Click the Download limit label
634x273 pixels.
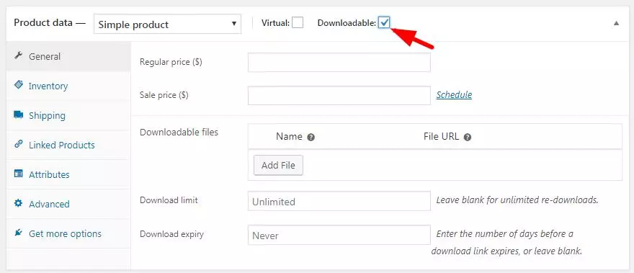coord(169,200)
